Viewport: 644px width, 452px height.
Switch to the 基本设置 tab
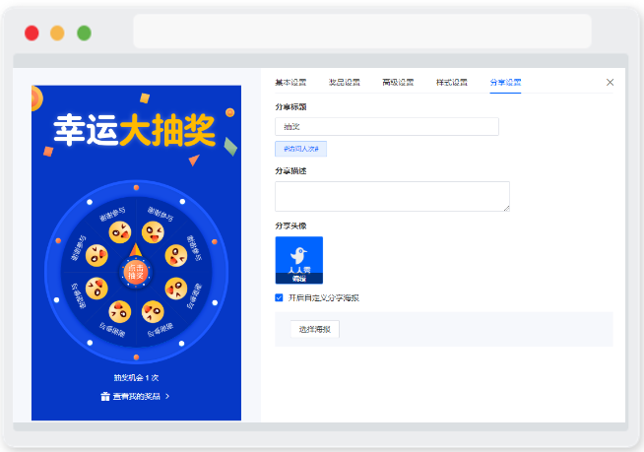coord(290,82)
